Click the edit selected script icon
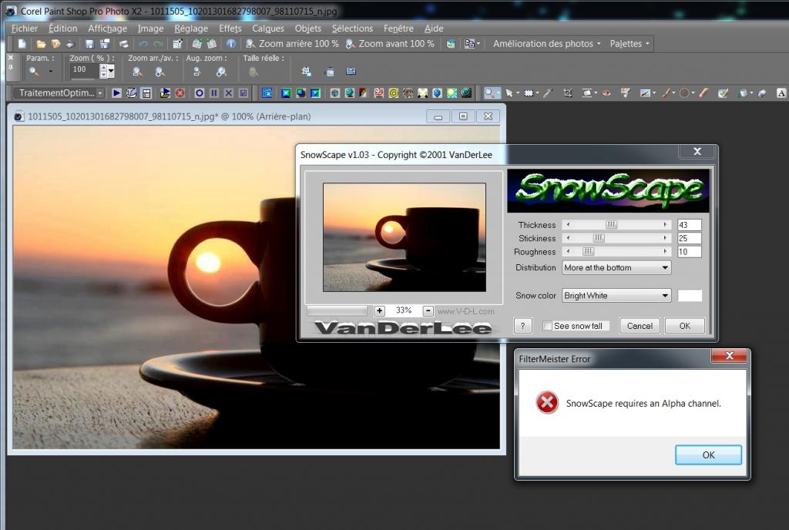Screen dimensions: 789x530 131,93
